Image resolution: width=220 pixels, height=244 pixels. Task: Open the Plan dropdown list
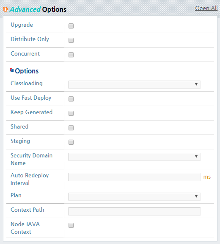pos(135,196)
